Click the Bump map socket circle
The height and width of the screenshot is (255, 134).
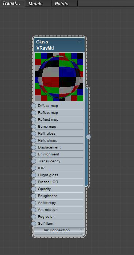point(34,127)
